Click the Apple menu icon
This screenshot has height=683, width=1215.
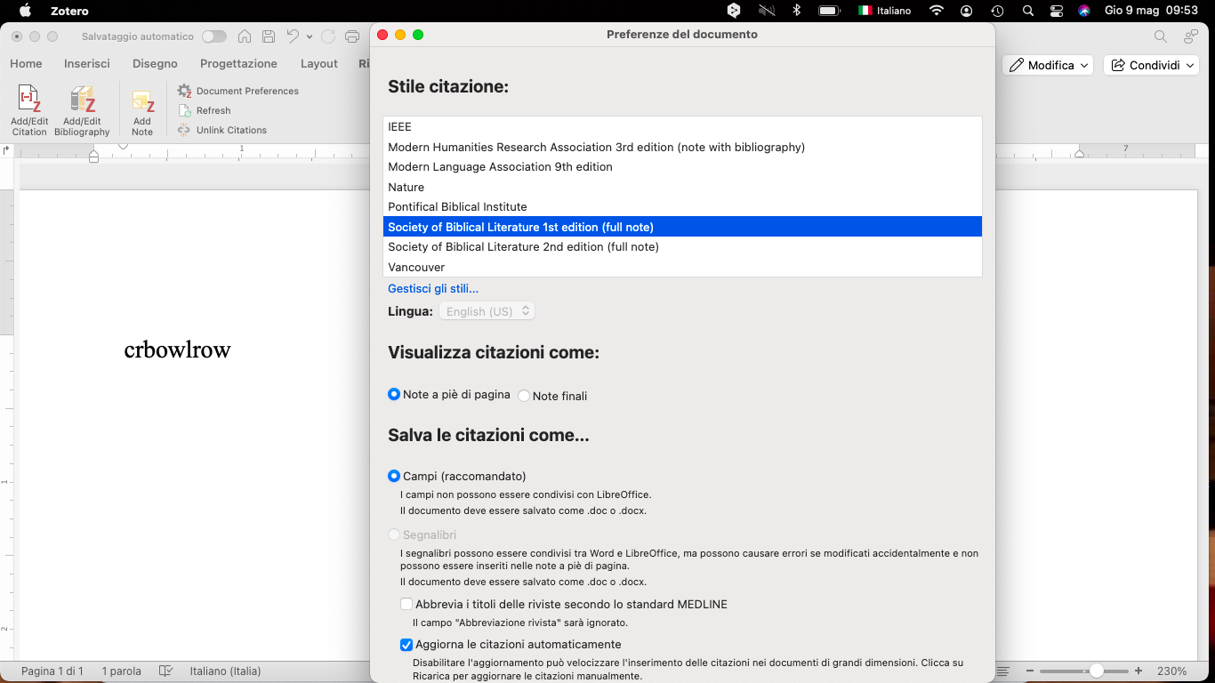pyautogui.click(x=25, y=11)
